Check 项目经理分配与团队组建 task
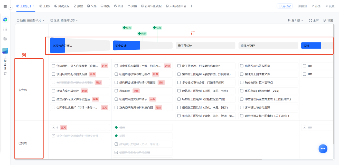This screenshot has height=165, width=339. click(x=53, y=74)
